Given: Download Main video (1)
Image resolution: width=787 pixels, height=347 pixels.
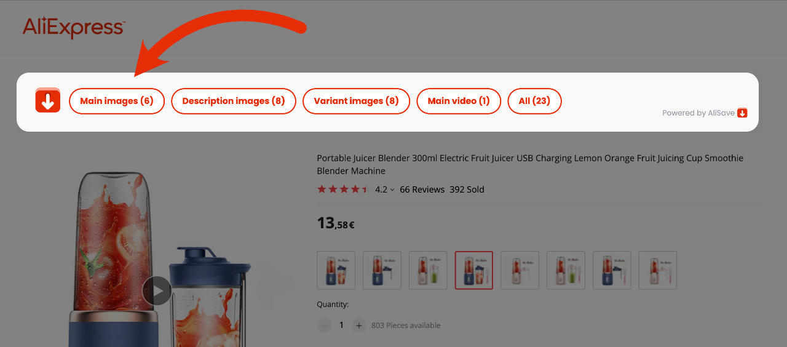Looking at the screenshot, I should (x=459, y=101).
